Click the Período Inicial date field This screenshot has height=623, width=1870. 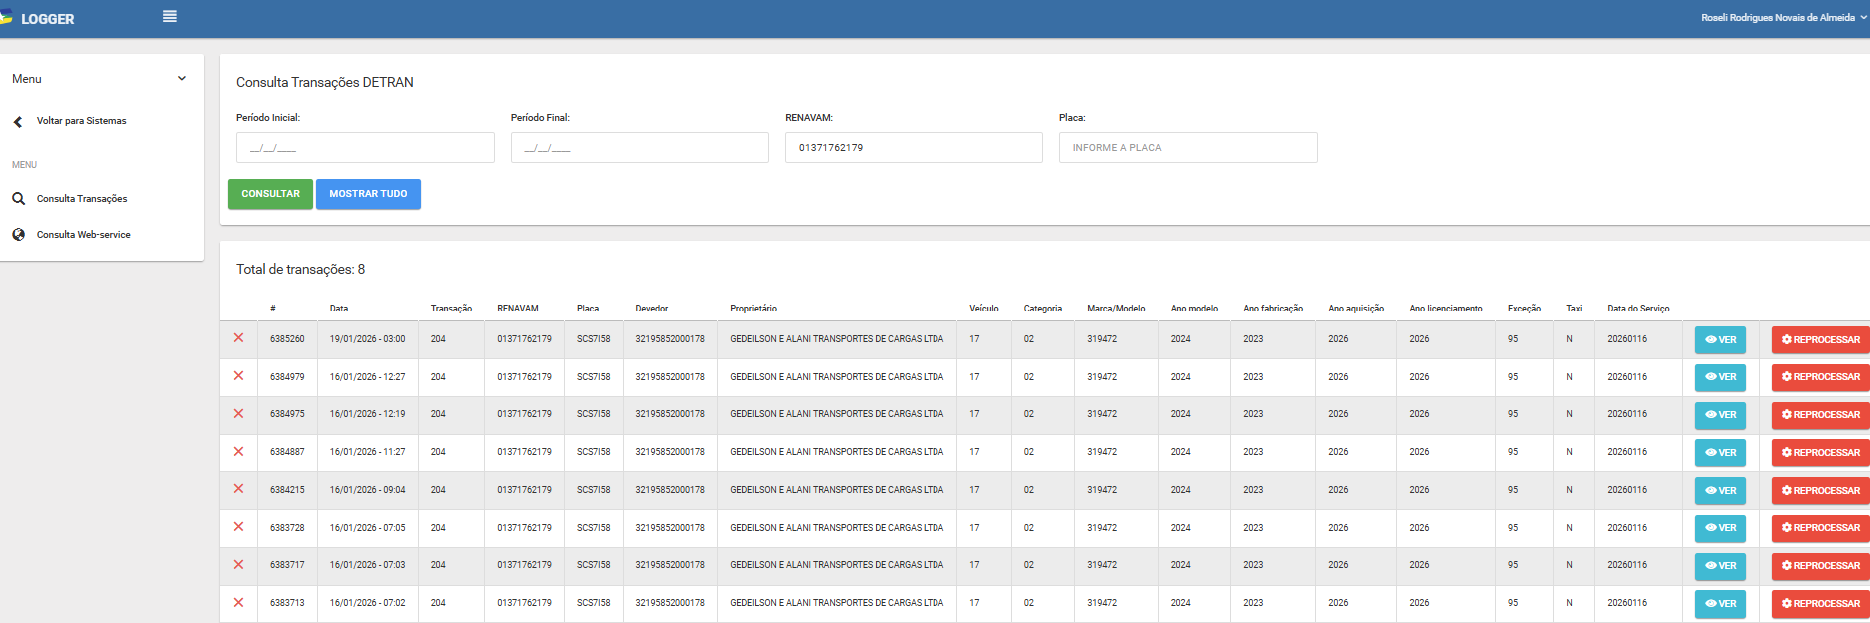pyautogui.click(x=365, y=148)
